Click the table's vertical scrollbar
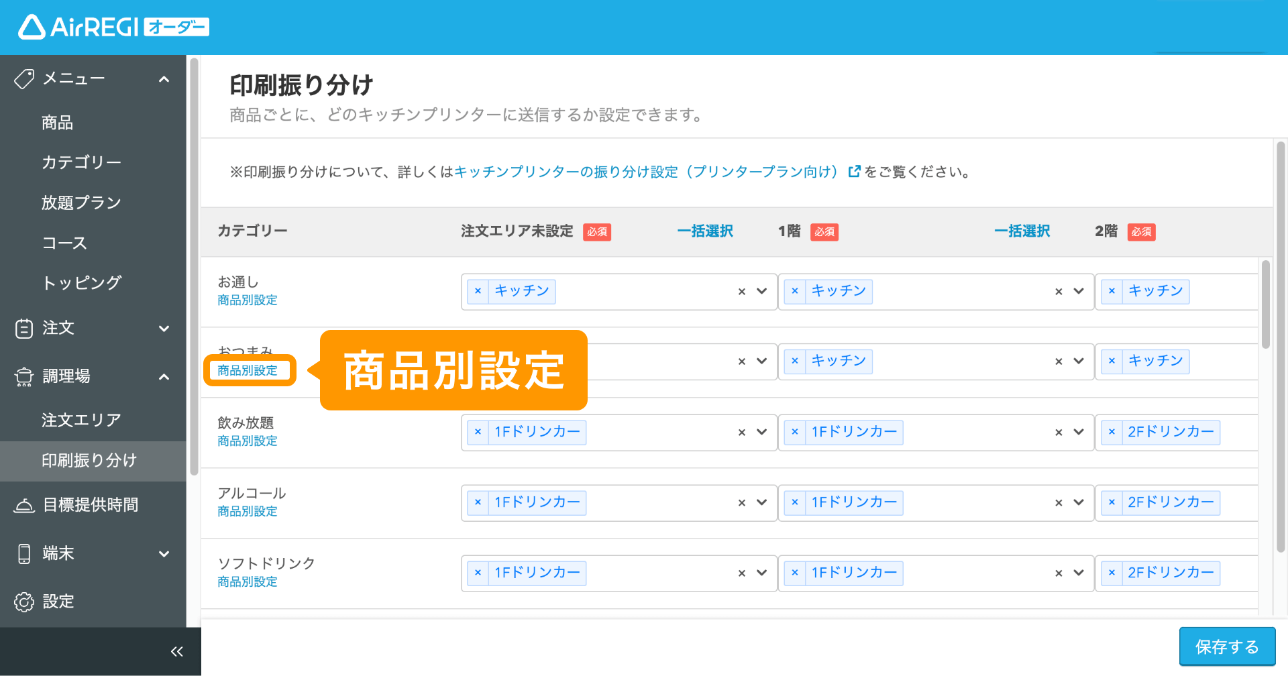This screenshot has width=1288, height=676. [1265, 305]
